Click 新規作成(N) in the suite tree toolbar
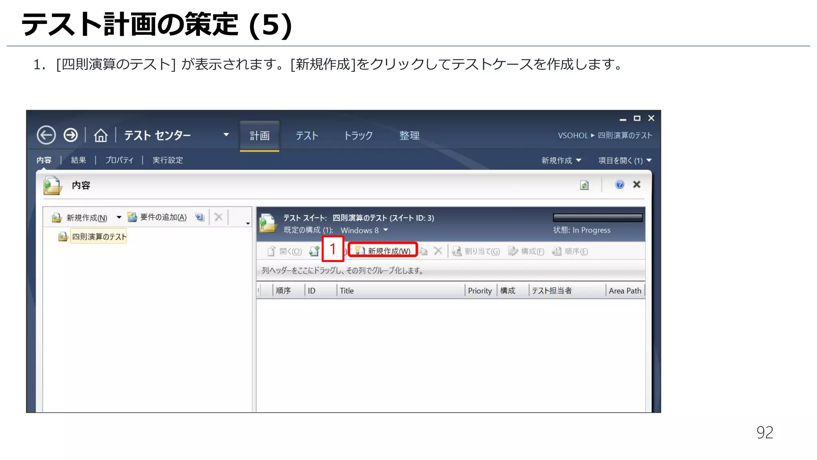817x460 pixels. point(80,218)
